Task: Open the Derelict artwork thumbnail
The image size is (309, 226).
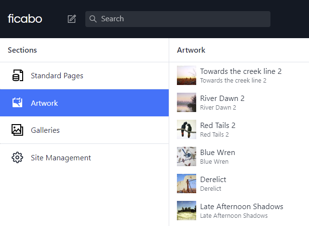Action: click(x=187, y=184)
